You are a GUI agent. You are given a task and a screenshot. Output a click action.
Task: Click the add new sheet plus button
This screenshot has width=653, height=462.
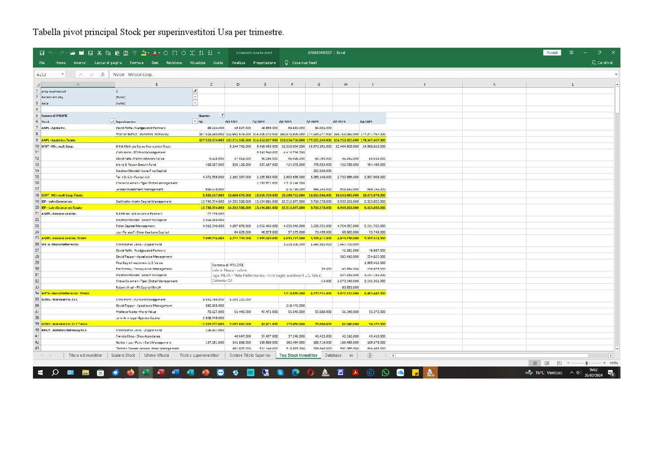370,356
